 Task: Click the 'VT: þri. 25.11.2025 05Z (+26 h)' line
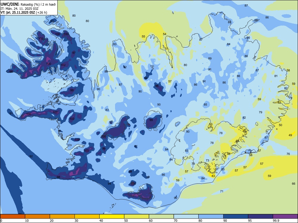pyautogui.click(x=24, y=12)
